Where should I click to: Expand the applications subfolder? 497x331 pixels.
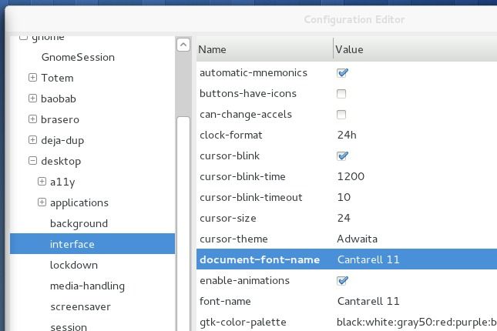[x=42, y=202]
